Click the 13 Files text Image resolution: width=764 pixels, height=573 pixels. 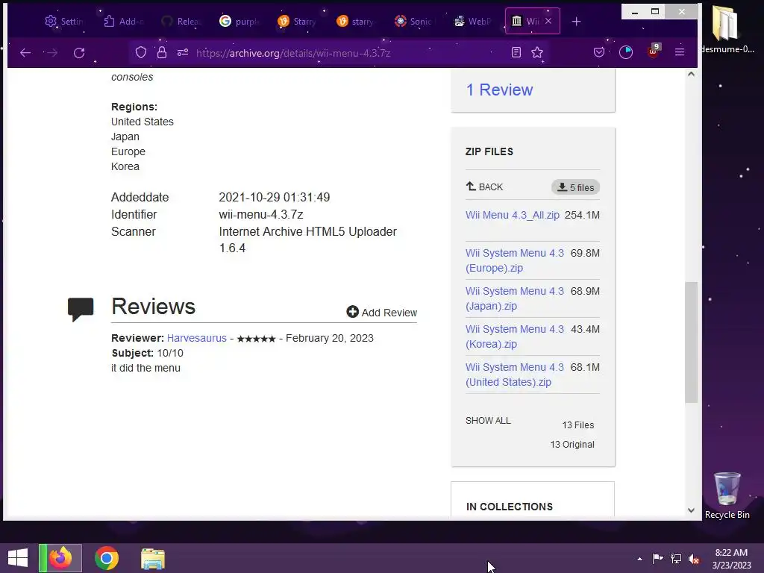pyautogui.click(x=578, y=425)
